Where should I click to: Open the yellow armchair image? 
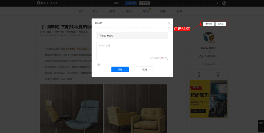[136, 108]
